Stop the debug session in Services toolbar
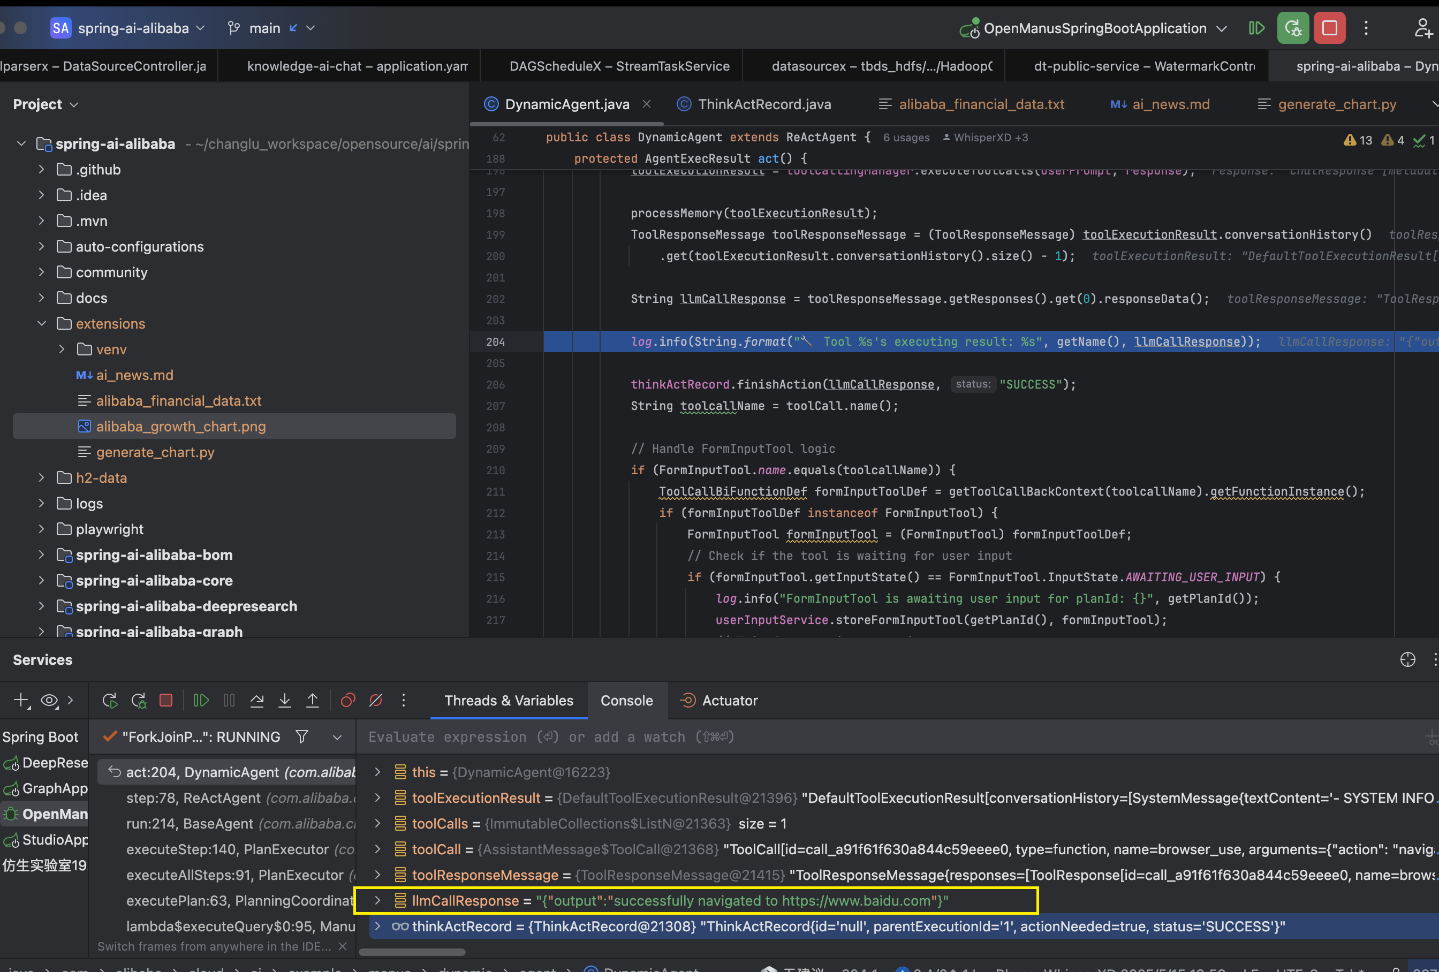Screen dimensions: 1439x972 166,700
